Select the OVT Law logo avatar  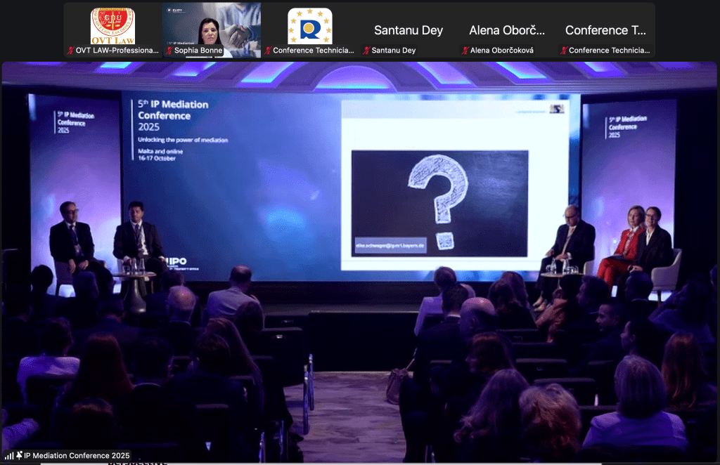[x=112, y=26]
